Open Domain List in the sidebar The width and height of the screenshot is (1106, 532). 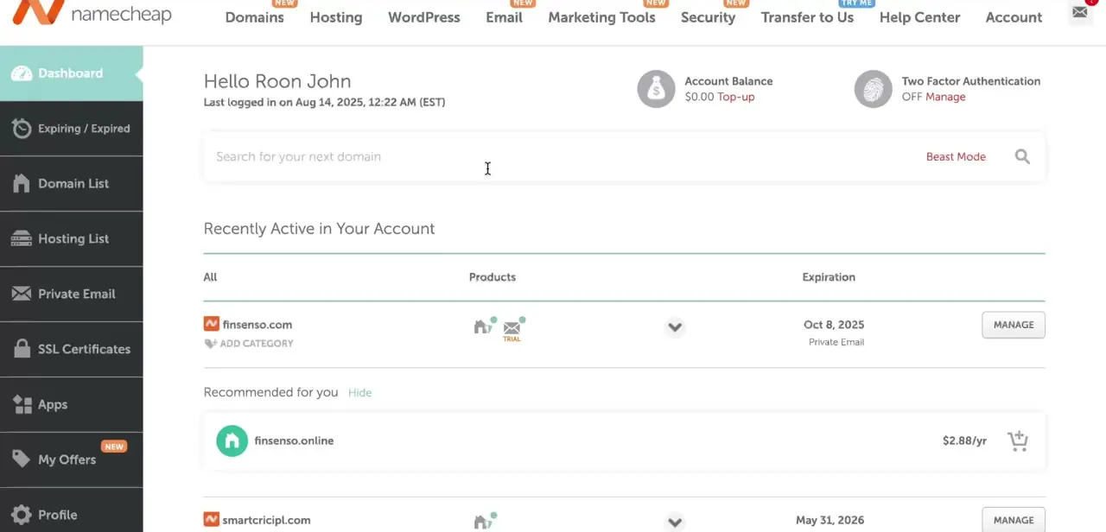(72, 184)
